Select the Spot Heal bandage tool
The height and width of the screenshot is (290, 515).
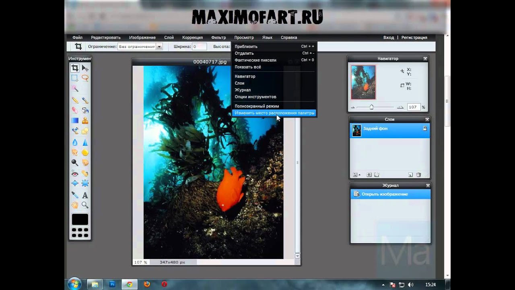pos(85,173)
